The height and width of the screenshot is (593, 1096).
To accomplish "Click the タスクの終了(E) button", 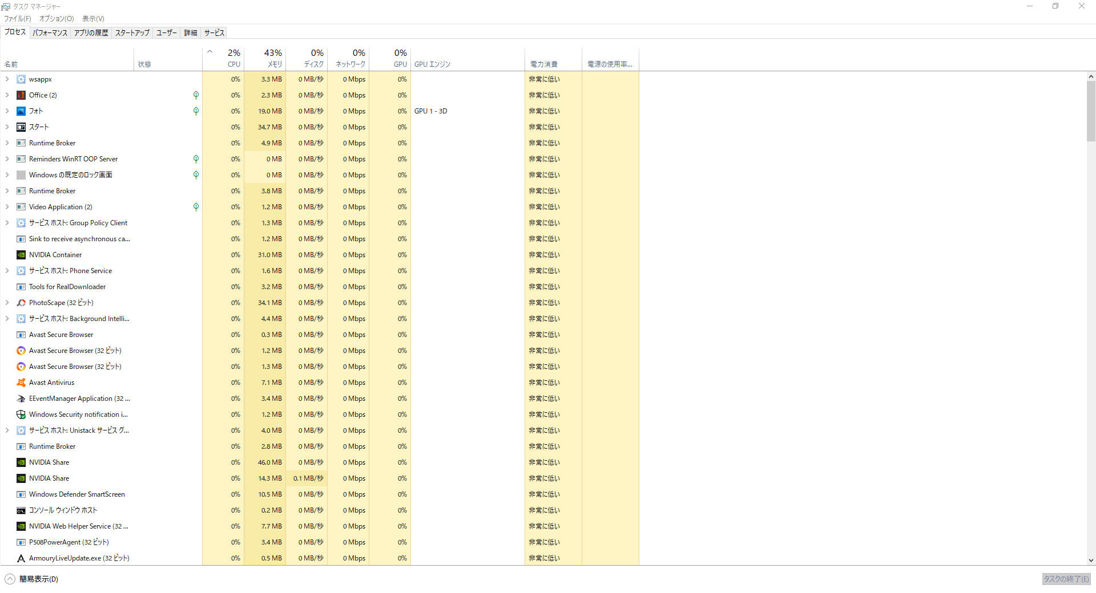I will click(1066, 579).
